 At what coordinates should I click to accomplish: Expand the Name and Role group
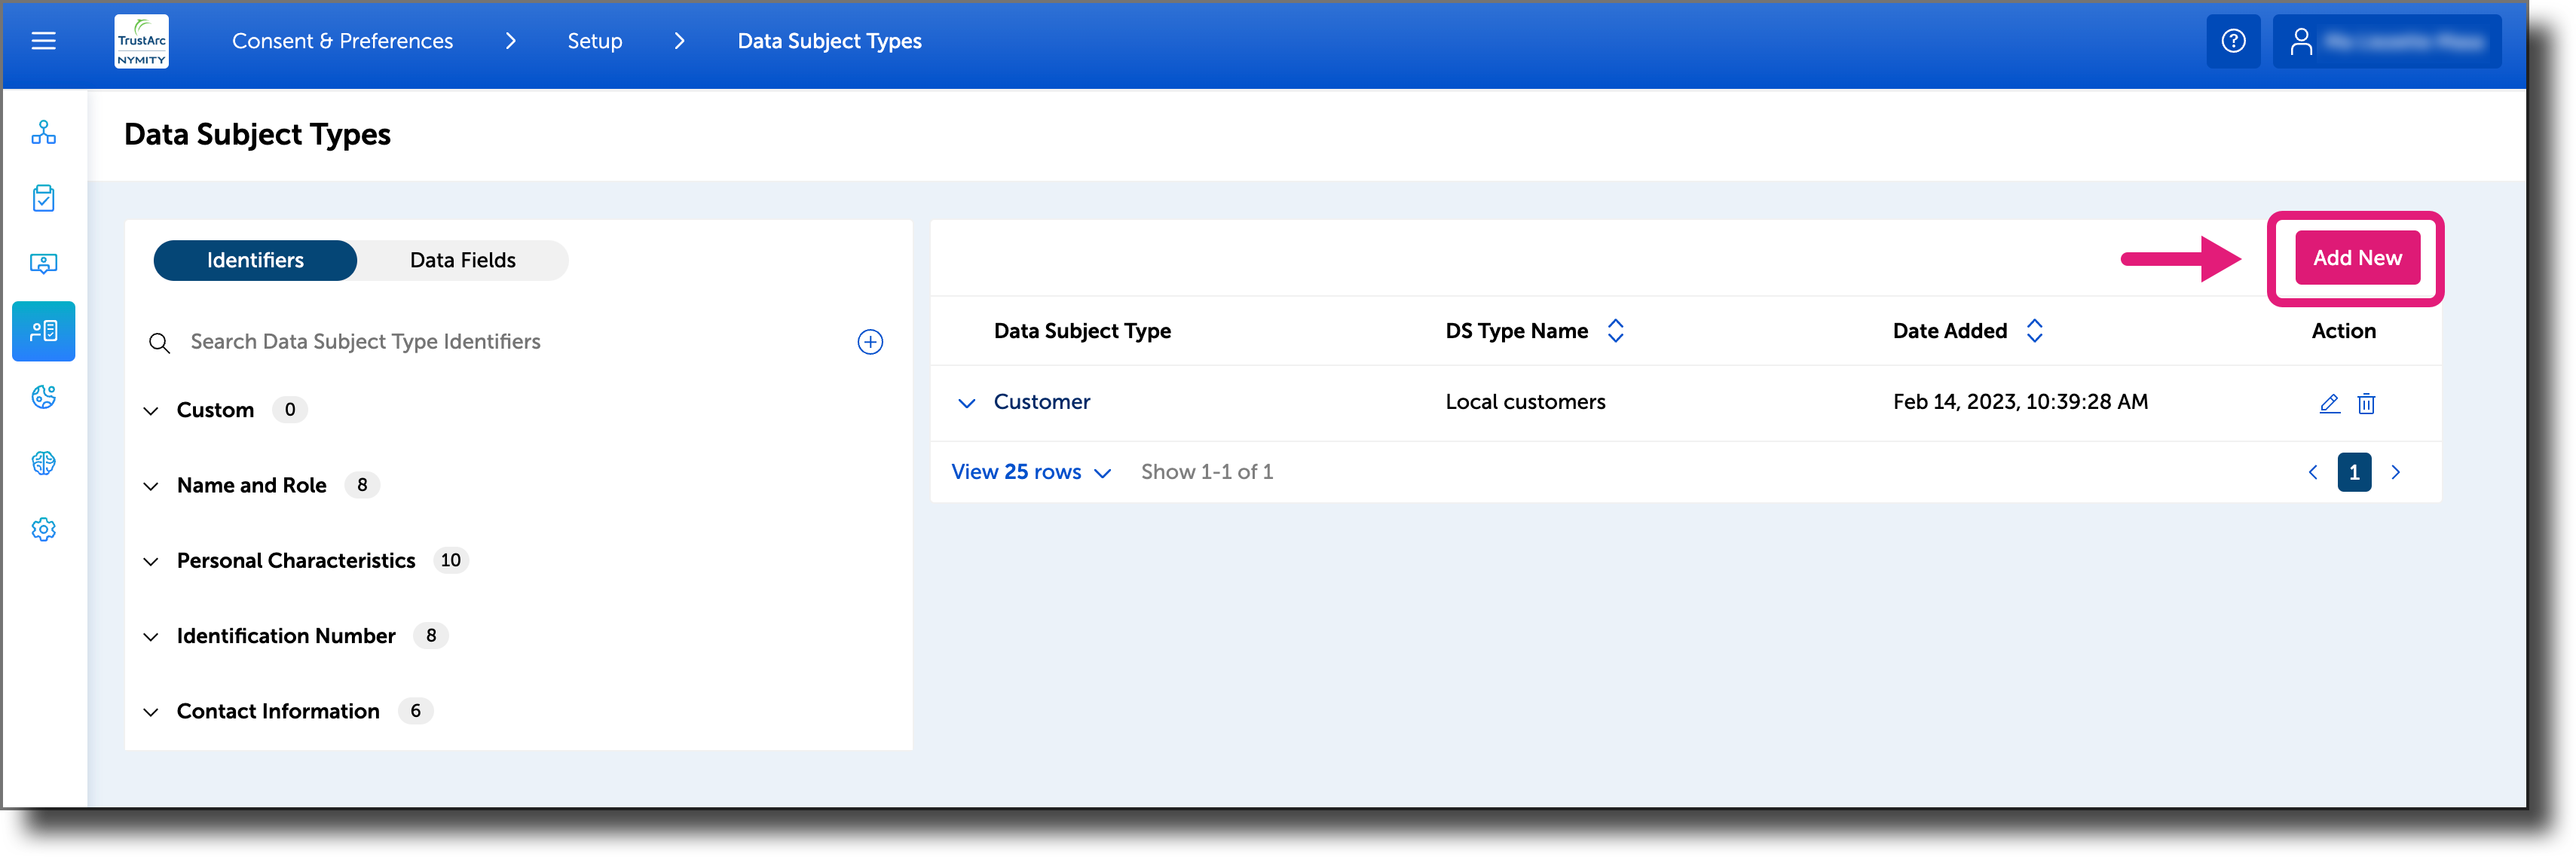coord(151,486)
